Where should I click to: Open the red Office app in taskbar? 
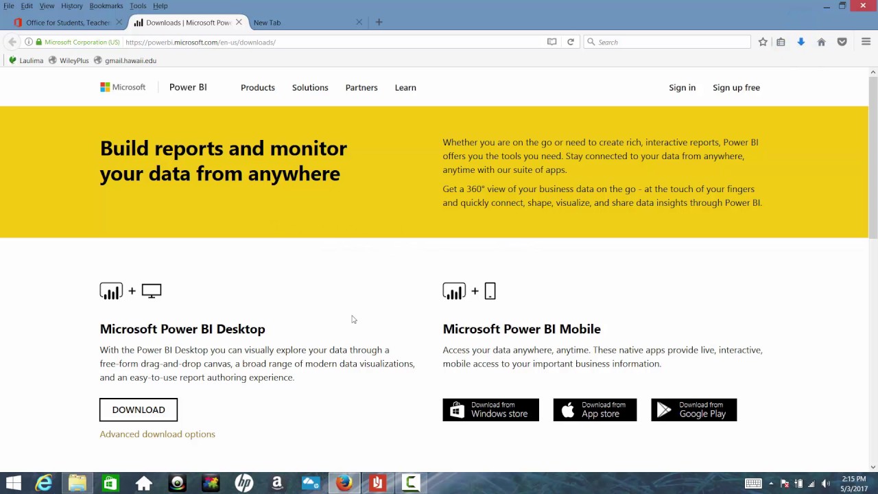click(x=377, y=483)
